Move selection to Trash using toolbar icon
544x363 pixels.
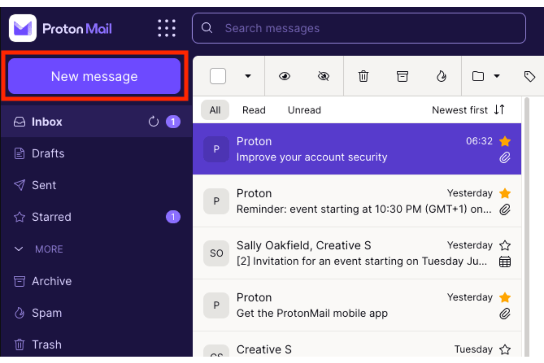[x=363, y=76]
